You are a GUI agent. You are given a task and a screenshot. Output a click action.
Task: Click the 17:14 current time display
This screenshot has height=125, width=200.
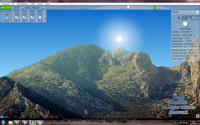[16, 8]
